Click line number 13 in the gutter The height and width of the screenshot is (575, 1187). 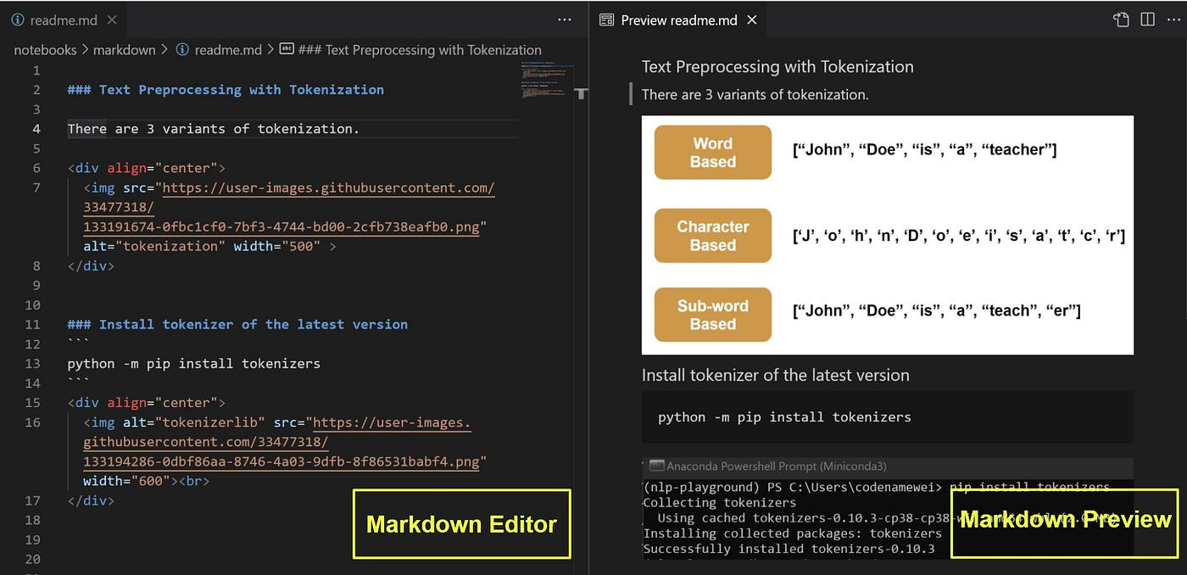pyautogui.click(x=32, y=363)
